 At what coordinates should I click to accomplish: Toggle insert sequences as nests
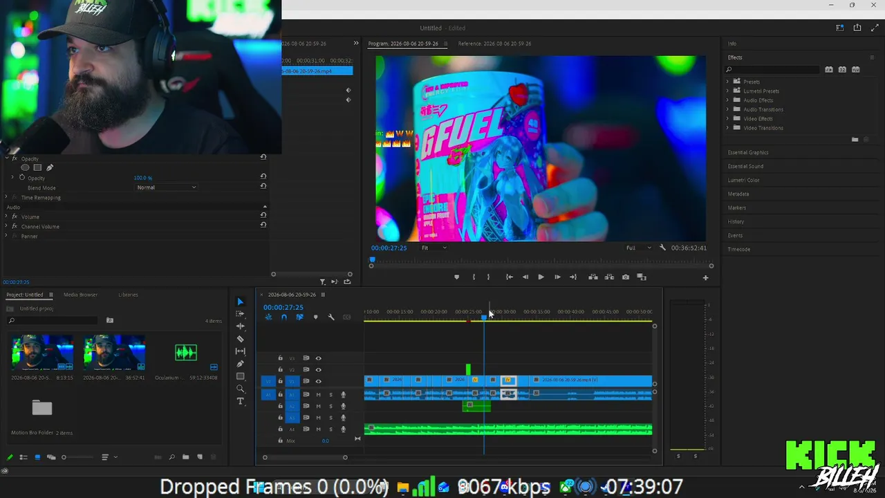(x=268, y=317)
